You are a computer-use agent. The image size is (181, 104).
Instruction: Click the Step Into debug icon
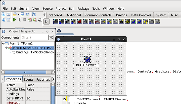(30, 20)
